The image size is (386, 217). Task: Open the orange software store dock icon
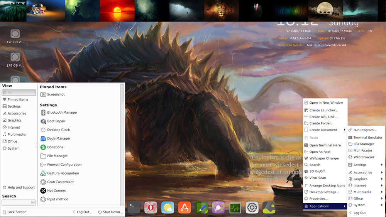(x=185, y=207)
